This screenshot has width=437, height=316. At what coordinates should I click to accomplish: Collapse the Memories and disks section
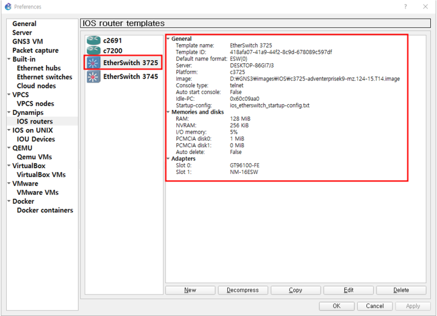click(x=168, y=112)
